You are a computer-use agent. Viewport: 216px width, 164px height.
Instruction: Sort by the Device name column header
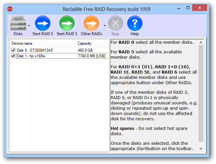point(42,43)
